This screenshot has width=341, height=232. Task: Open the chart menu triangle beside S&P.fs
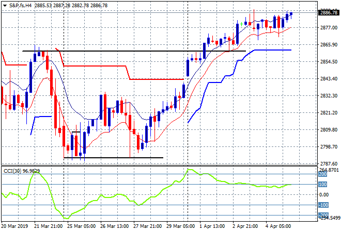5,6
